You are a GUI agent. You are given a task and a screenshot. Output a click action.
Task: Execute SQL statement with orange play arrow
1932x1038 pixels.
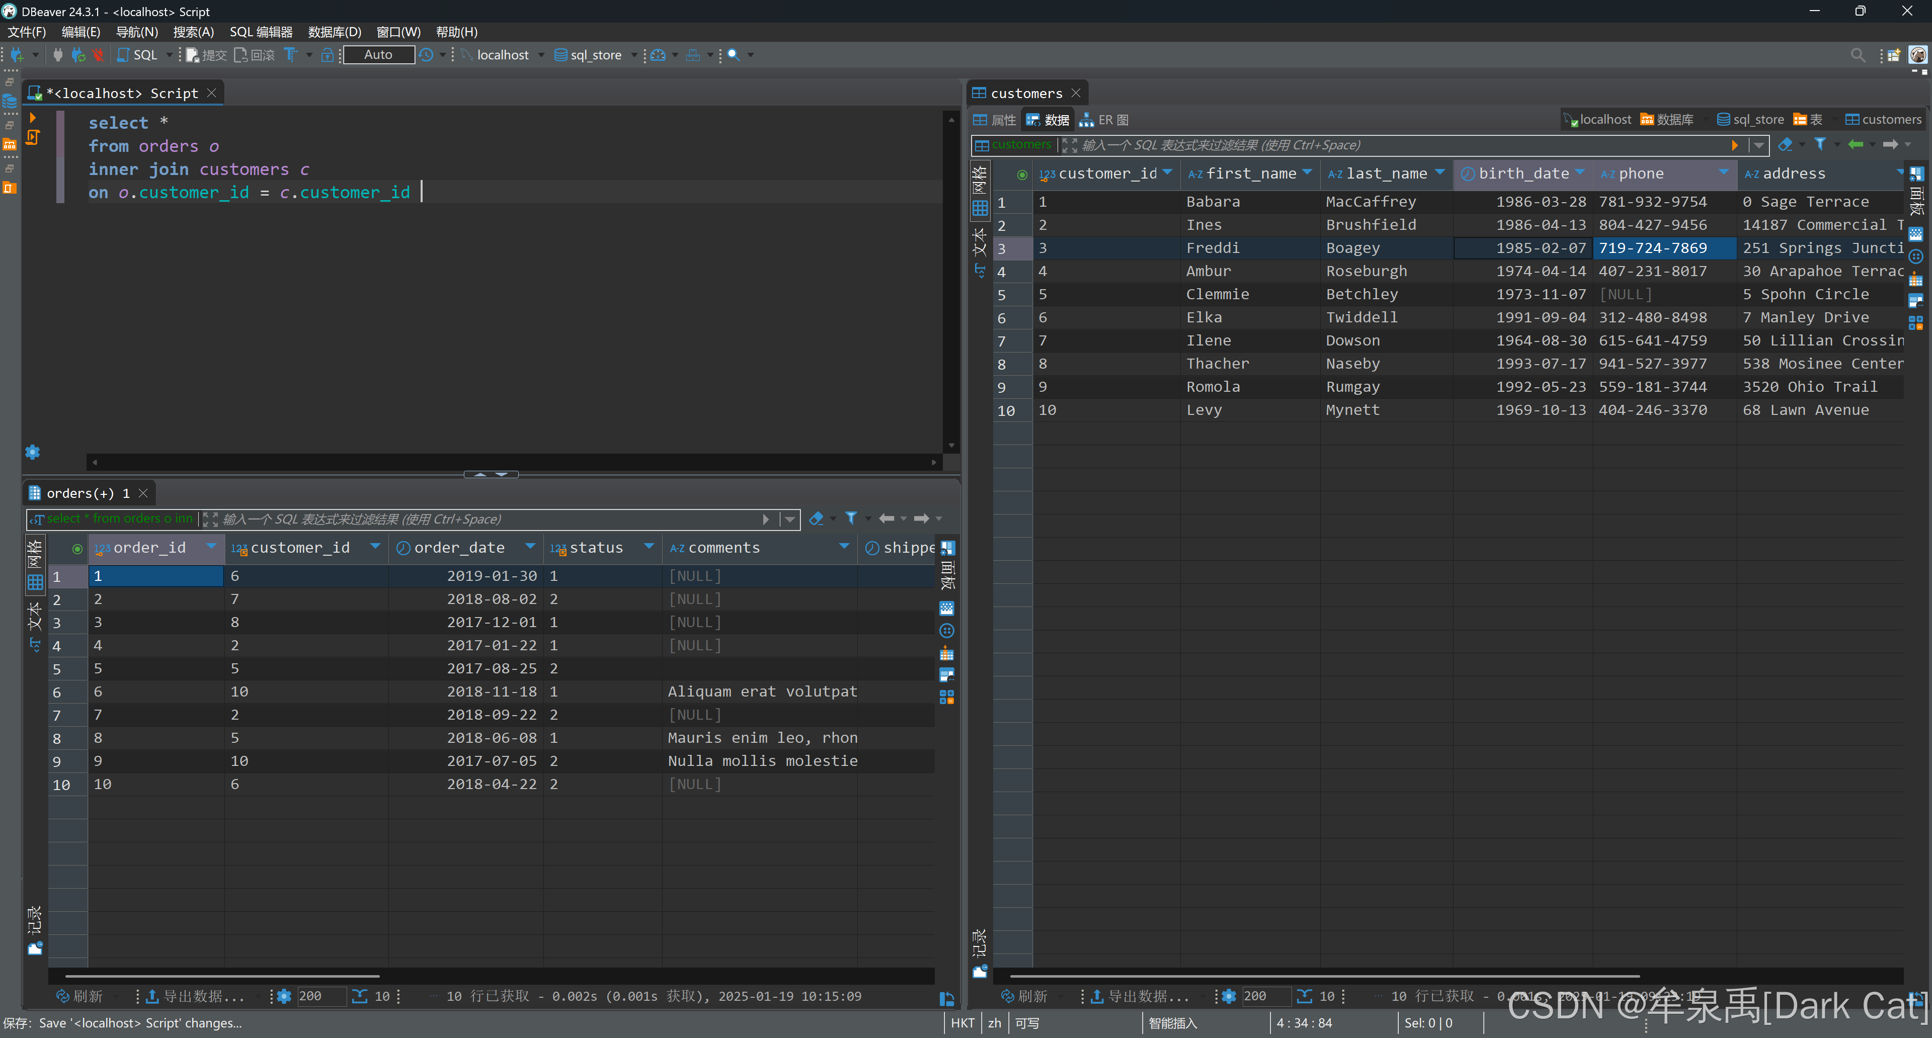pyautogui.click(x=32, y=118)
